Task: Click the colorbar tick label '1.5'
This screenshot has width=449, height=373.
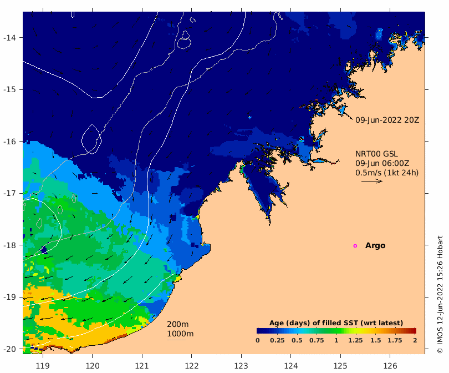Action: tap(376, 340)
